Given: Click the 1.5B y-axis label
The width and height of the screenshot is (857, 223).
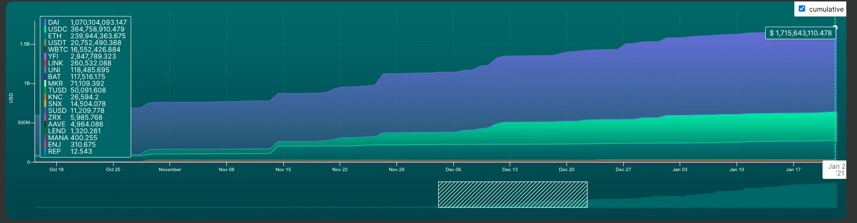Looking at the screenshot, I should pos(25,44).
